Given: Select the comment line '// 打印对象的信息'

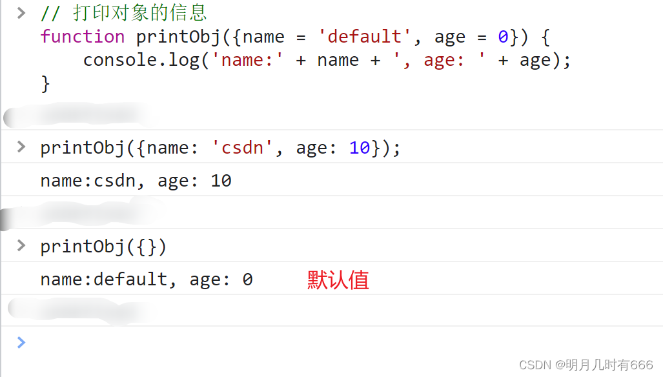Looking at the screenshot, I should 123,13.
